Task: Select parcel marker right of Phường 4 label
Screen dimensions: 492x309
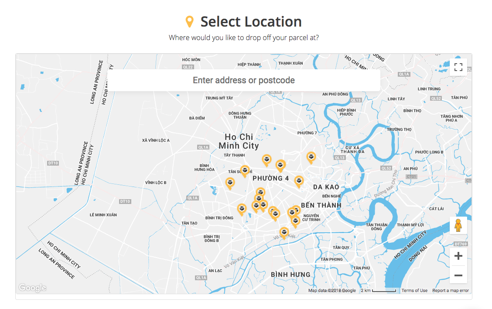Action: coord(299,180)
